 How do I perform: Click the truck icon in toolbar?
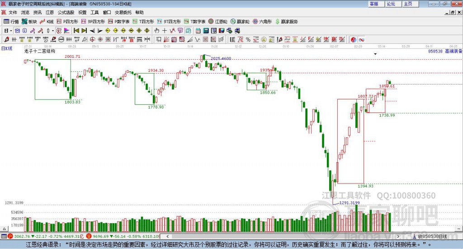pos(237,31)
